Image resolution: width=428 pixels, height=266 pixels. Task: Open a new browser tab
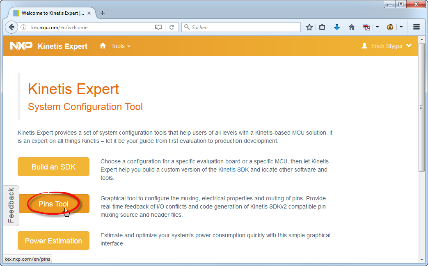(103, 13)
